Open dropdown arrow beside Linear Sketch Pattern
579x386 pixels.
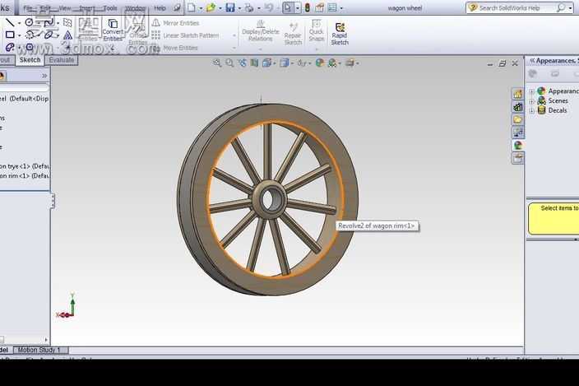234,35
